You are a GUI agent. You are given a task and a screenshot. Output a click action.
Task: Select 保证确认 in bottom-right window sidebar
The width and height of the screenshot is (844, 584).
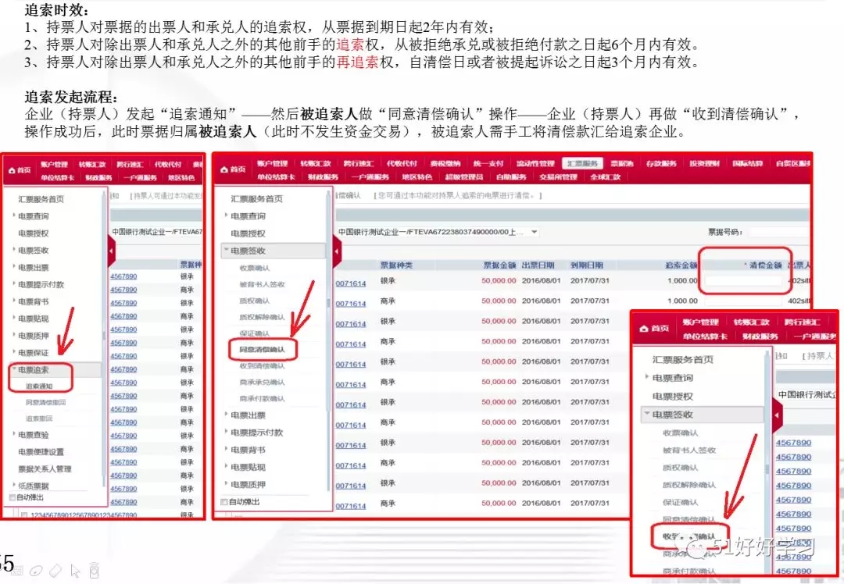681,502
